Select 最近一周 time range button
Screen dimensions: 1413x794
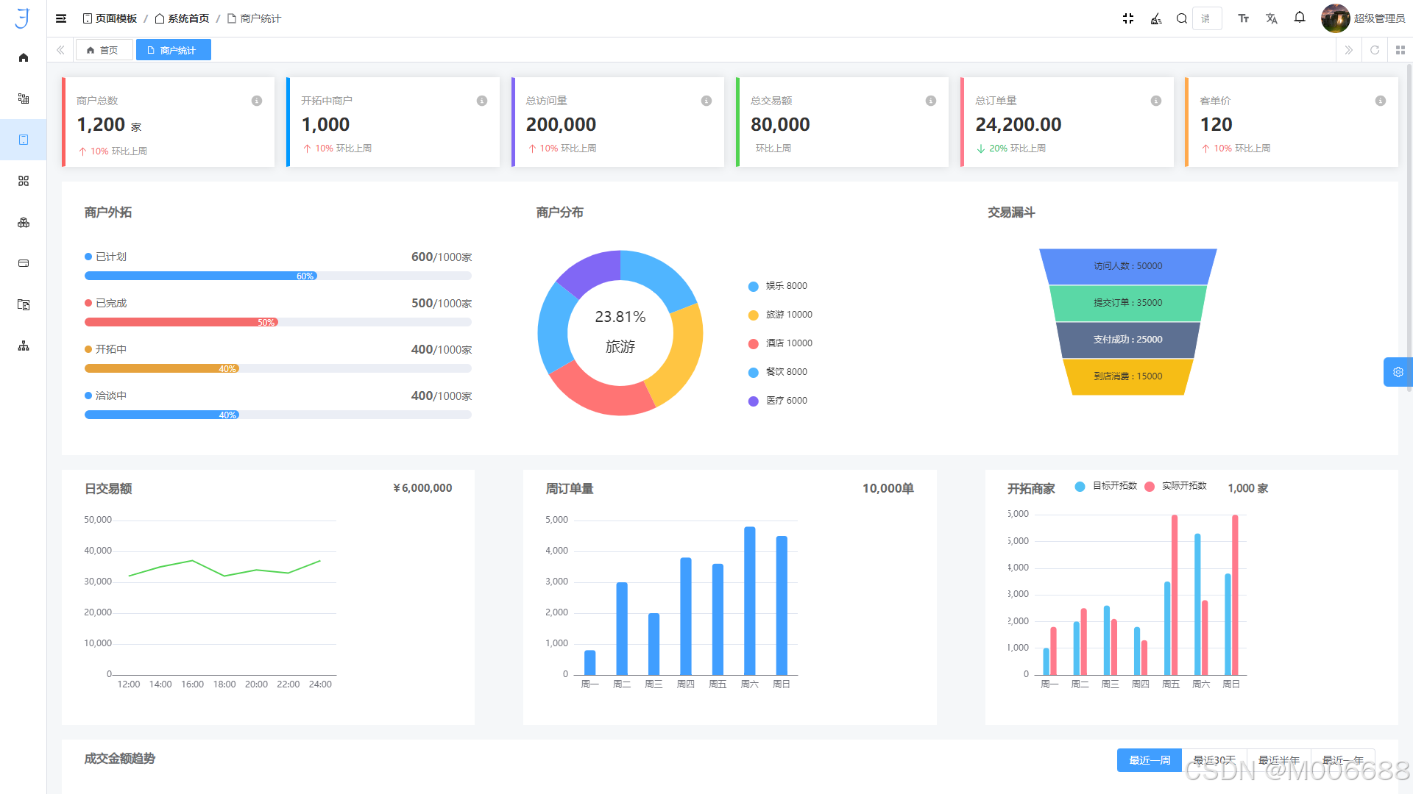click(x=1149, y=760)
